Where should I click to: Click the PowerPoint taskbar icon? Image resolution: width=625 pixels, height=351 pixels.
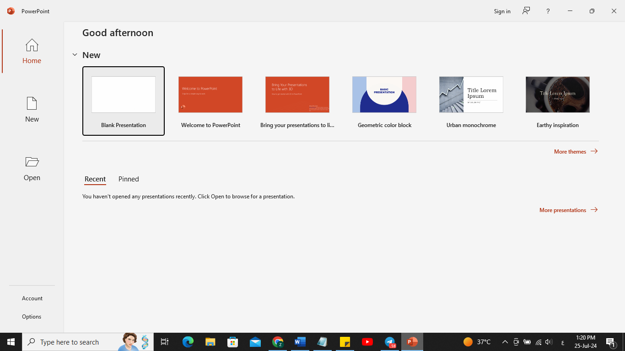(x=412, y=342)
